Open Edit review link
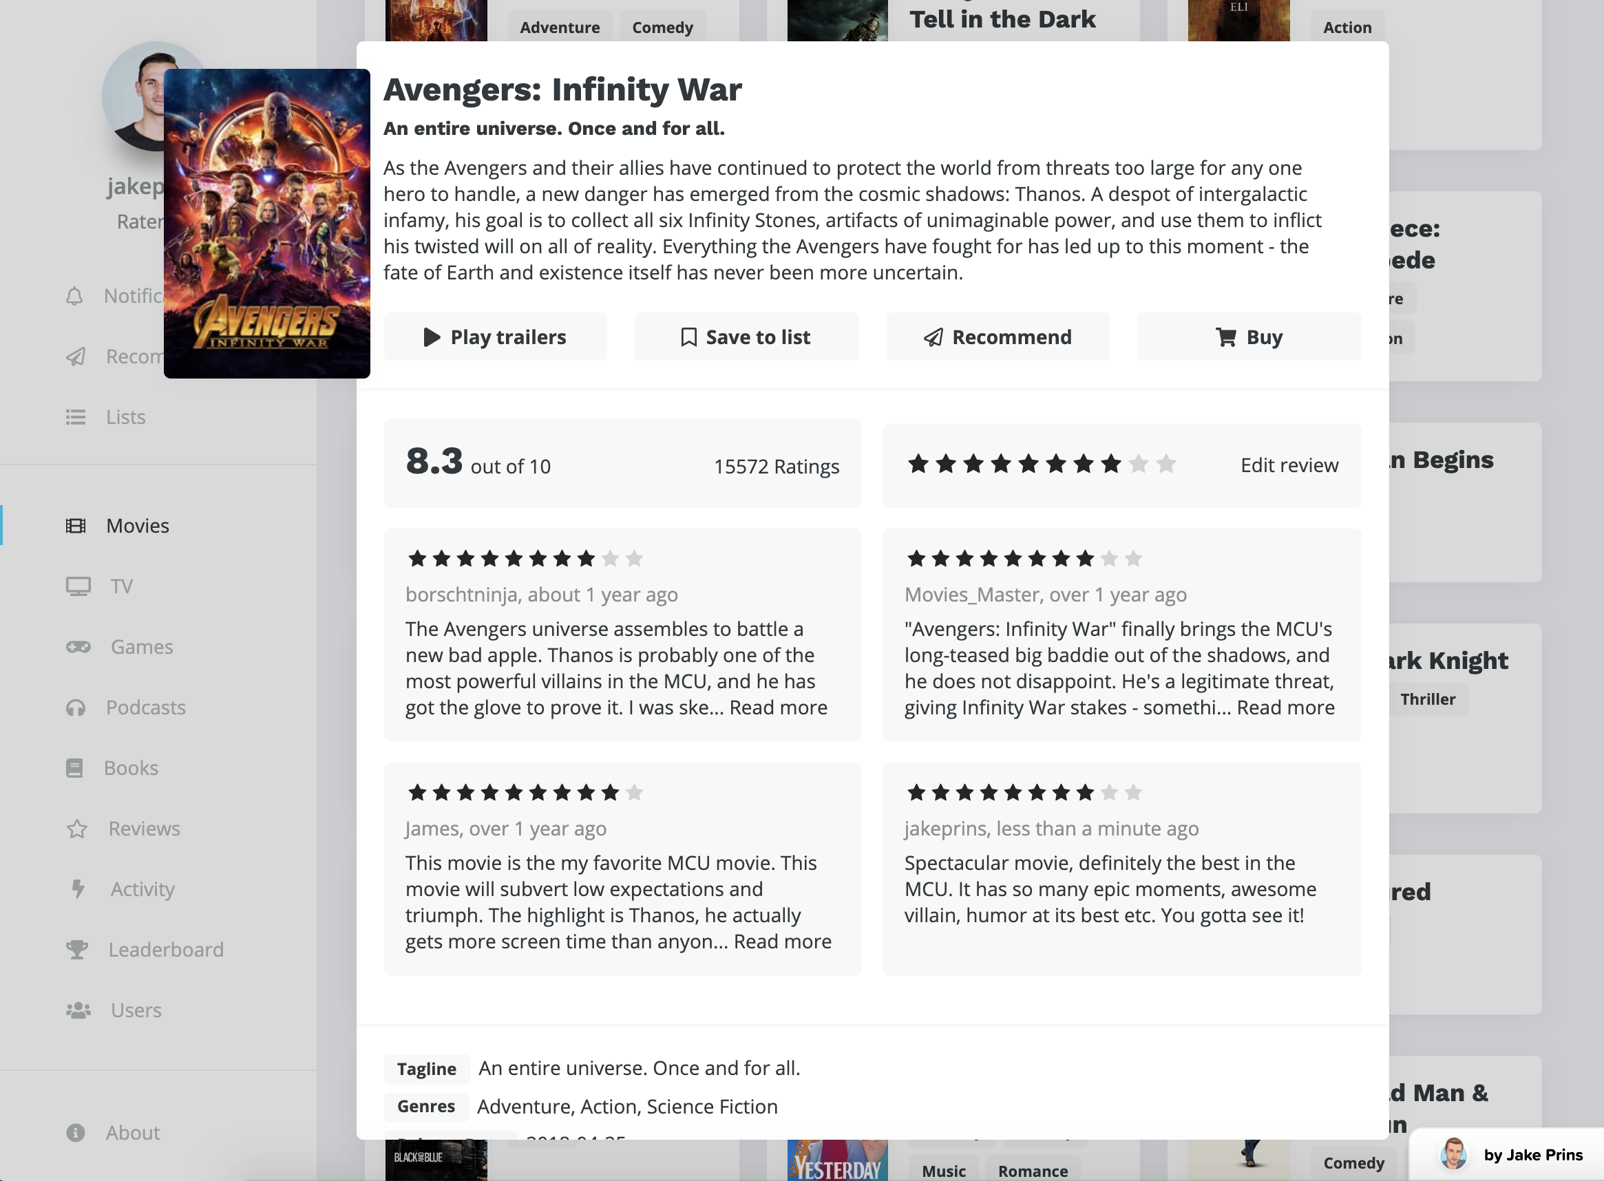1604x1181 pixels. click(x=1289, y=465)
